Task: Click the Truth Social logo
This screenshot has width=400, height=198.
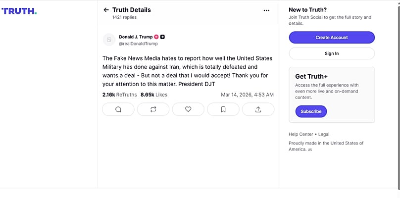Action: 19,11
